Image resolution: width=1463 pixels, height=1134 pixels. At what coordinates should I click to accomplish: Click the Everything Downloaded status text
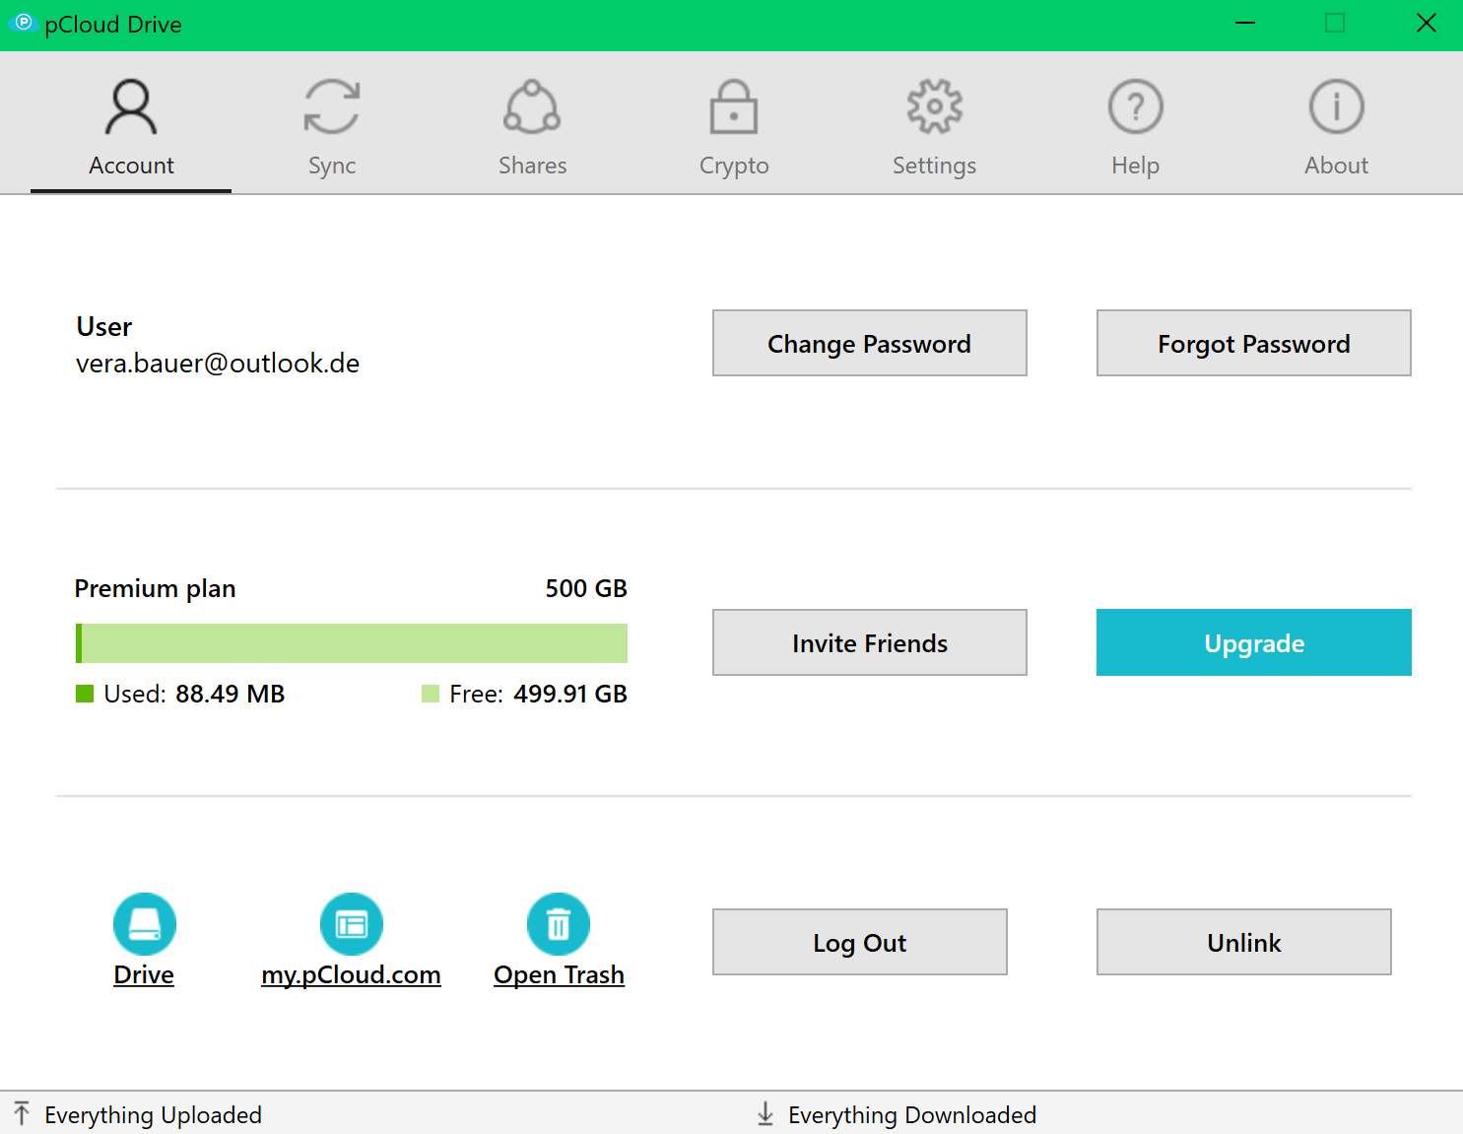click(912, 1114)
